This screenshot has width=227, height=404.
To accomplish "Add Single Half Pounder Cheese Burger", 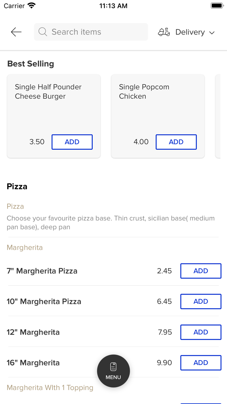I will 72,142.
